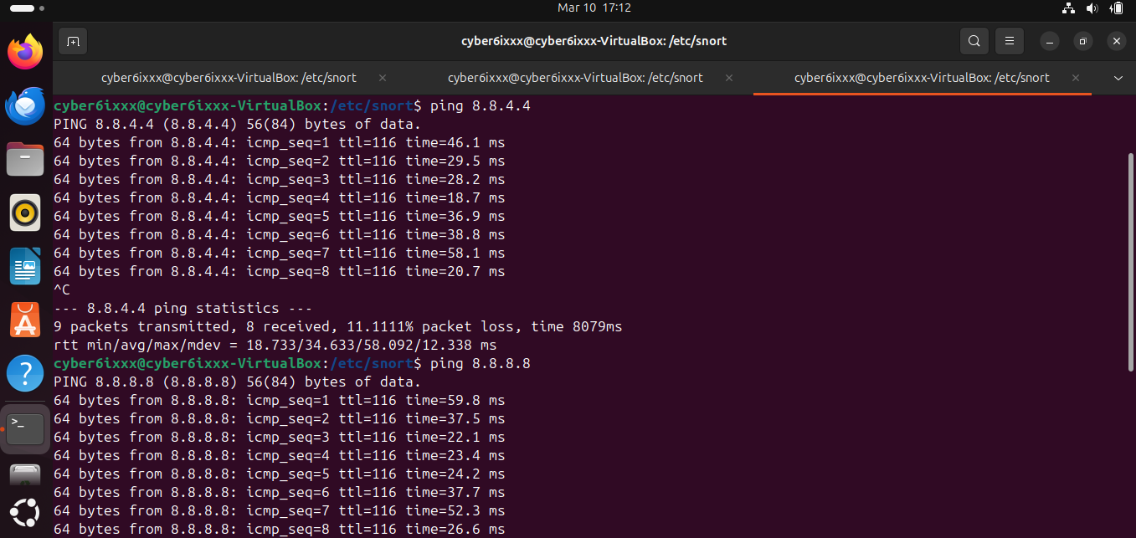
Task: Click the command 'ping 8.8.4.4'
Action: coord(480,106)
